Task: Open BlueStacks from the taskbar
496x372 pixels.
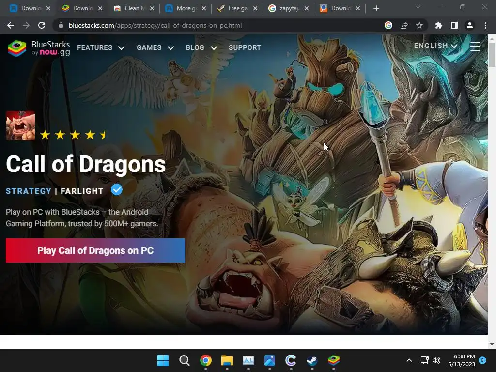Action: [x=333, y=360]
